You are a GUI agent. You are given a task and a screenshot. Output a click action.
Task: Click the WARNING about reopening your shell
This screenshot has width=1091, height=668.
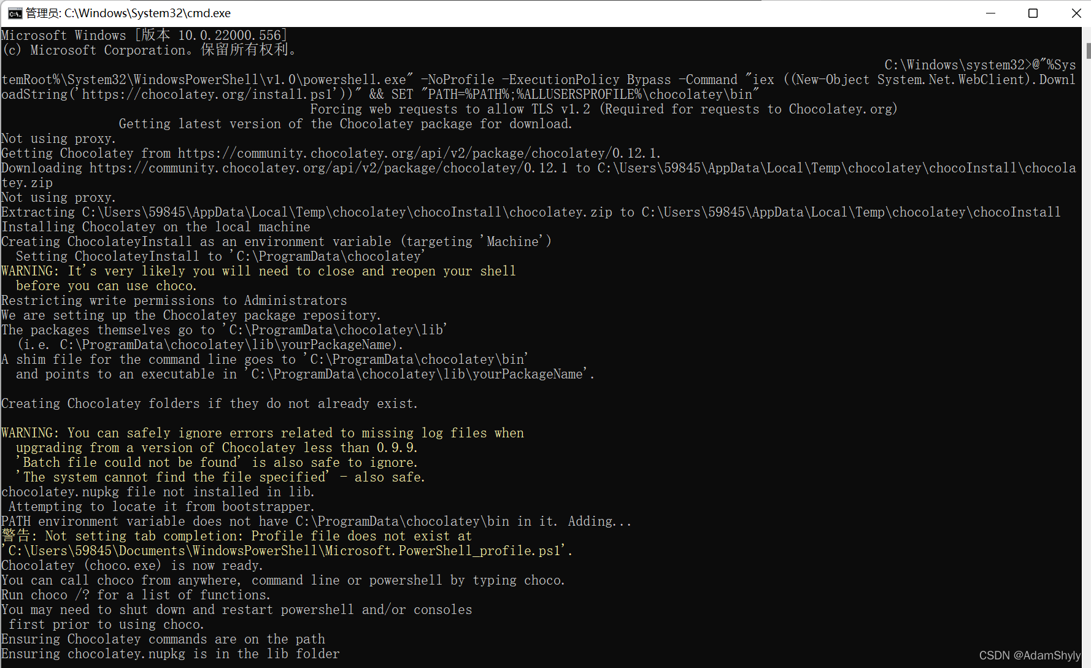258,271
